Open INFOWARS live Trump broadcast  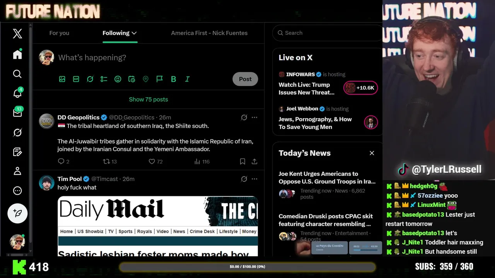point(307,88)
